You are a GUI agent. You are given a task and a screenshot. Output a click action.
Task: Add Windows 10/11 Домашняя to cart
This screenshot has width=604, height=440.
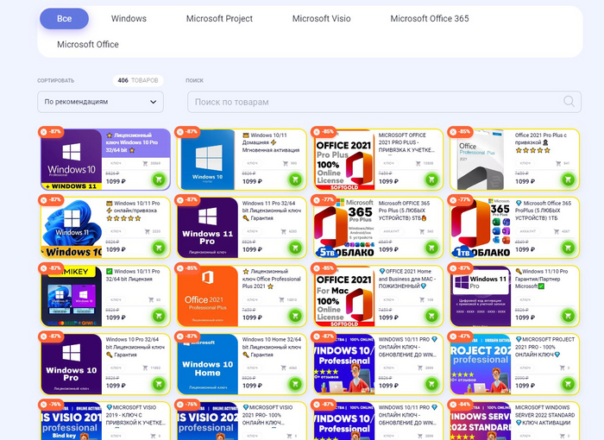tap(295, 179)
